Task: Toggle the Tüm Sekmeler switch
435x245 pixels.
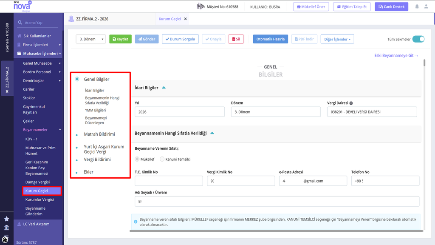Action: click(x=418, y=39)
